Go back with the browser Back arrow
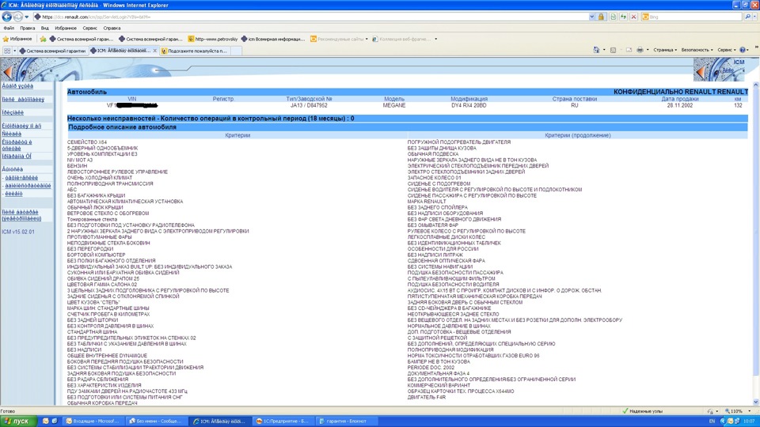Image resolution: width=760 pixels, height=427 pixels. pos(7,17)
